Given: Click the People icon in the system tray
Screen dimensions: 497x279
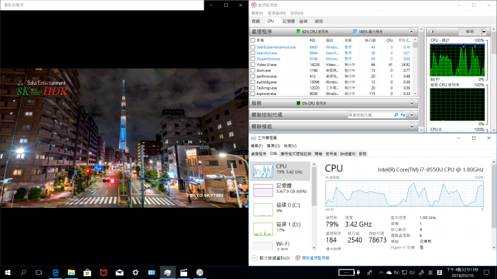Looking at the screenshot, I should [369, 272].
